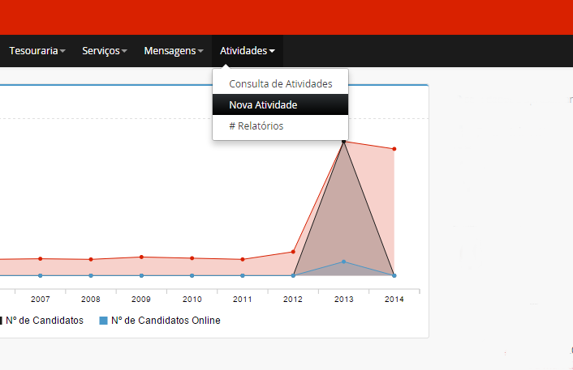Screen dimensions: 573x370
Task: Click the red data point for 2014
Action: (x=394, y=149)
